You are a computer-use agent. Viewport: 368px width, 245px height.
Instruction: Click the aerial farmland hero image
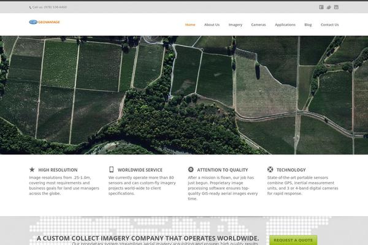(x=184, y=95)
